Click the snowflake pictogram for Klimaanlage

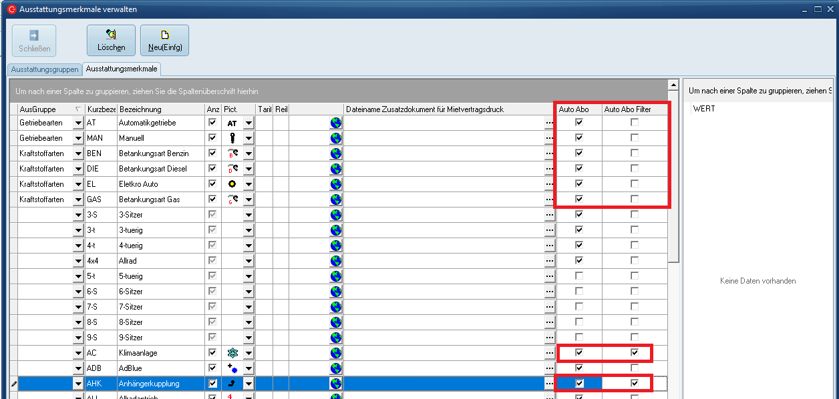coord(232,353)
